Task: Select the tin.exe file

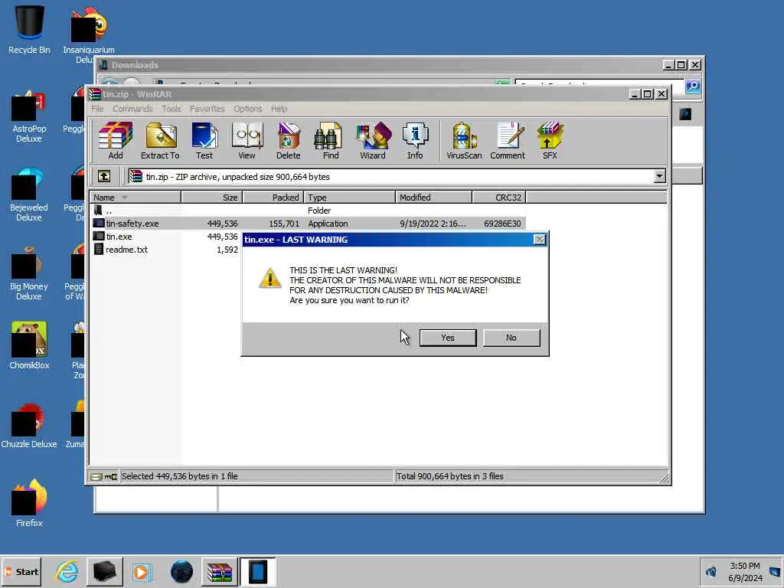Action: click(119, 237)
